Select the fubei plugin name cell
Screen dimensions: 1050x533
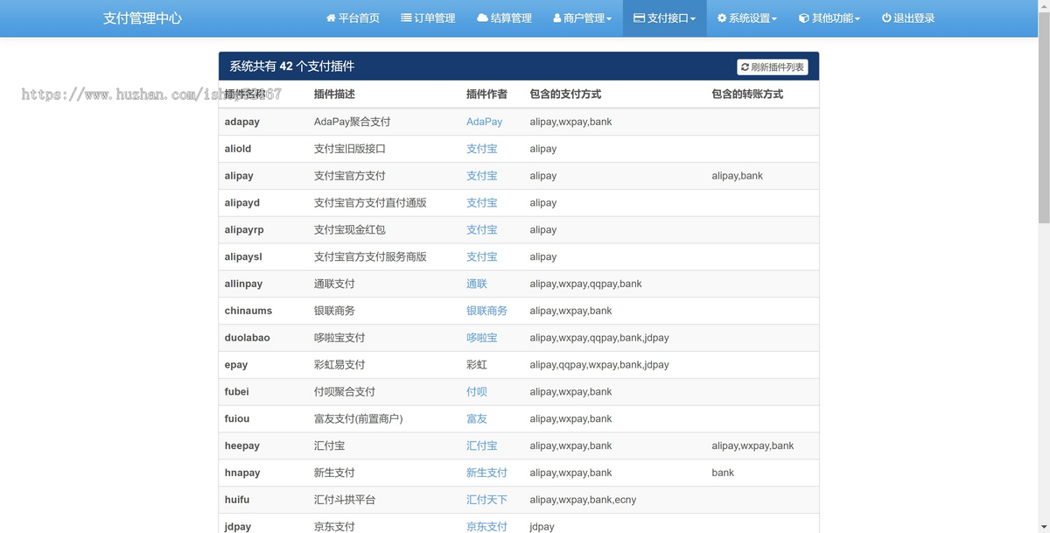pyautogui.click(x=262, y=392)
